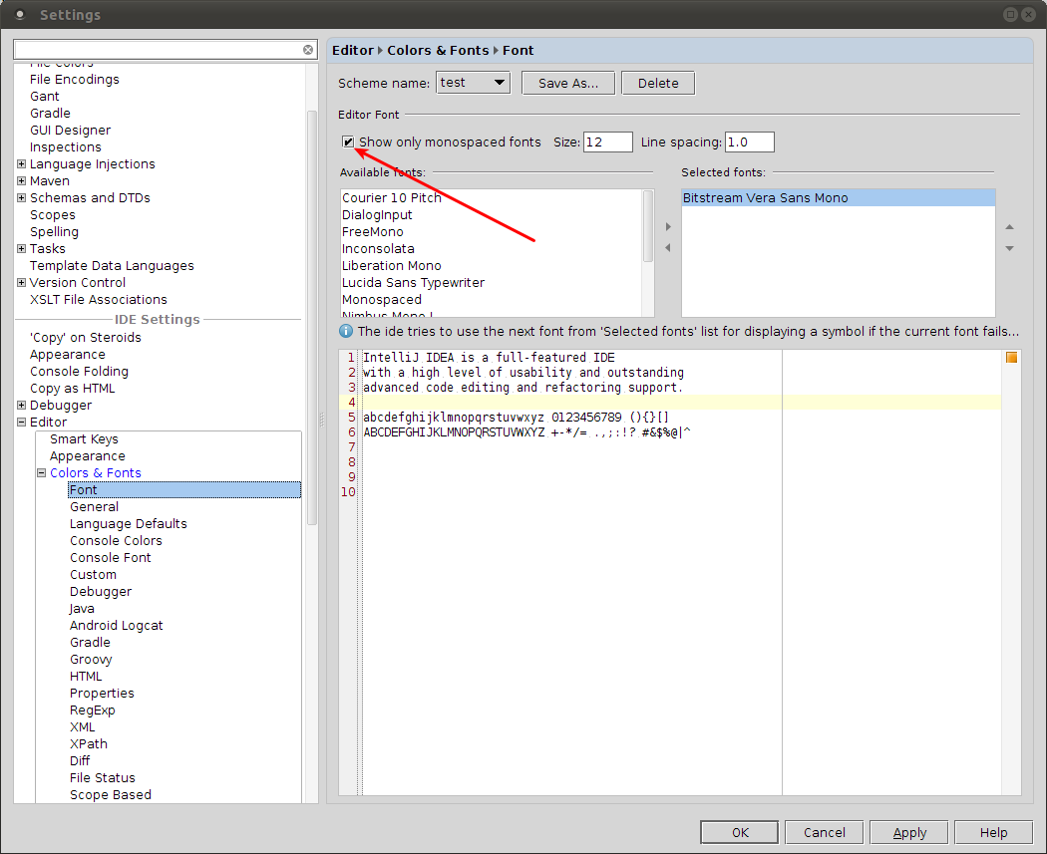Open 'Copy' on Steroids settings

(86, 338)
